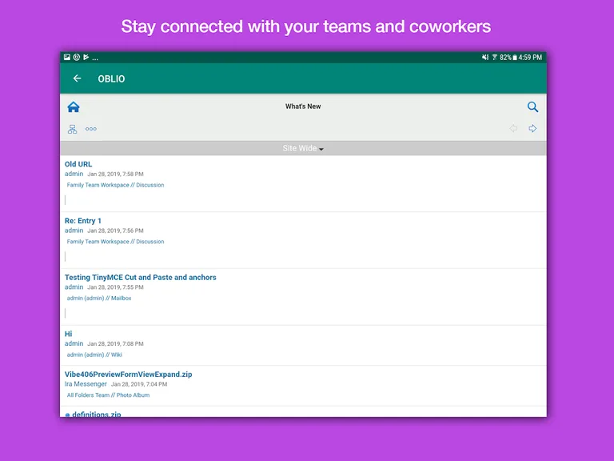The width and height of the screenshot is (614, 461).
Task: Click the Jan 28, 2019, 7:08 PM timestamp
Action: point(115,344)
